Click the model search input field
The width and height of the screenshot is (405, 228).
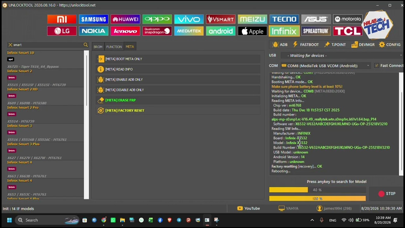(47, 45)
